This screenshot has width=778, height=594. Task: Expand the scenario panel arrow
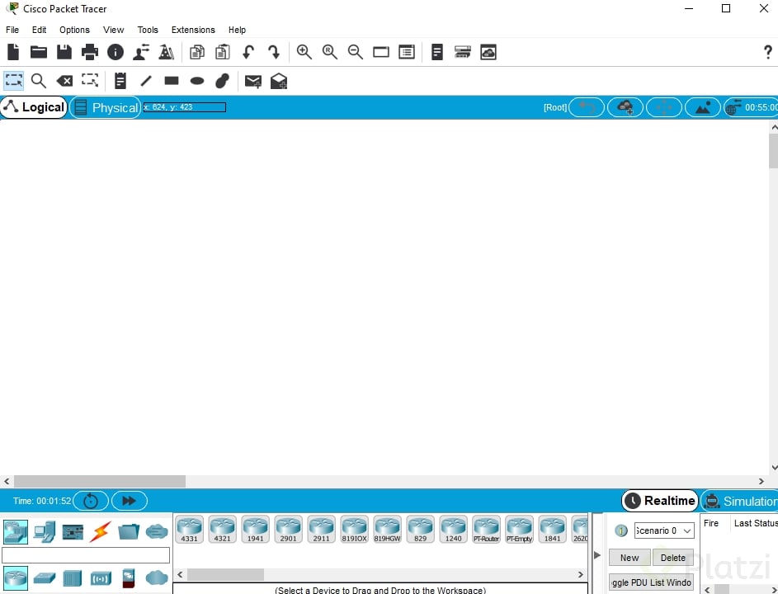click(x=597, y=554)
